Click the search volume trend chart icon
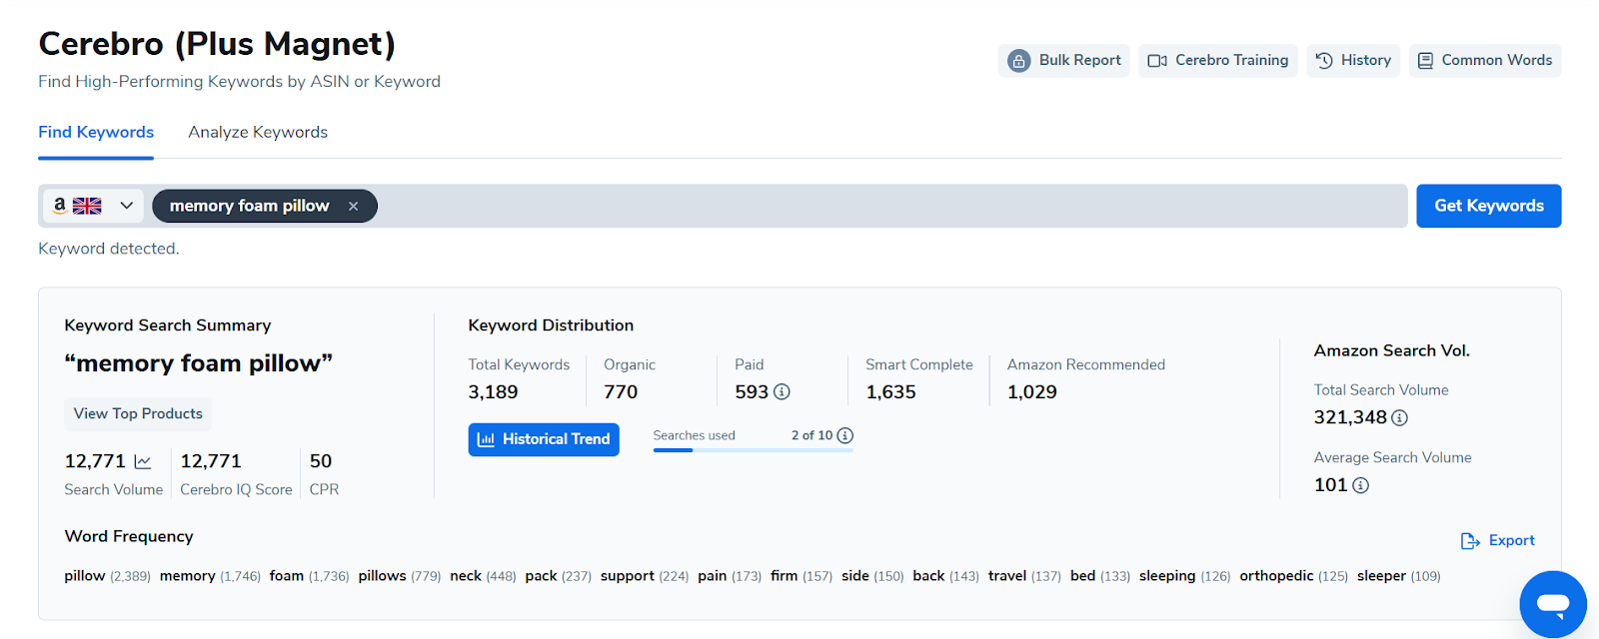The height and width of the screenshot is (639, 1599). tap(143, 461)
